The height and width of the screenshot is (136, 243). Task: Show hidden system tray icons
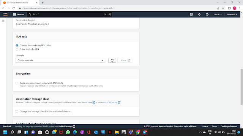click(200, 132)
